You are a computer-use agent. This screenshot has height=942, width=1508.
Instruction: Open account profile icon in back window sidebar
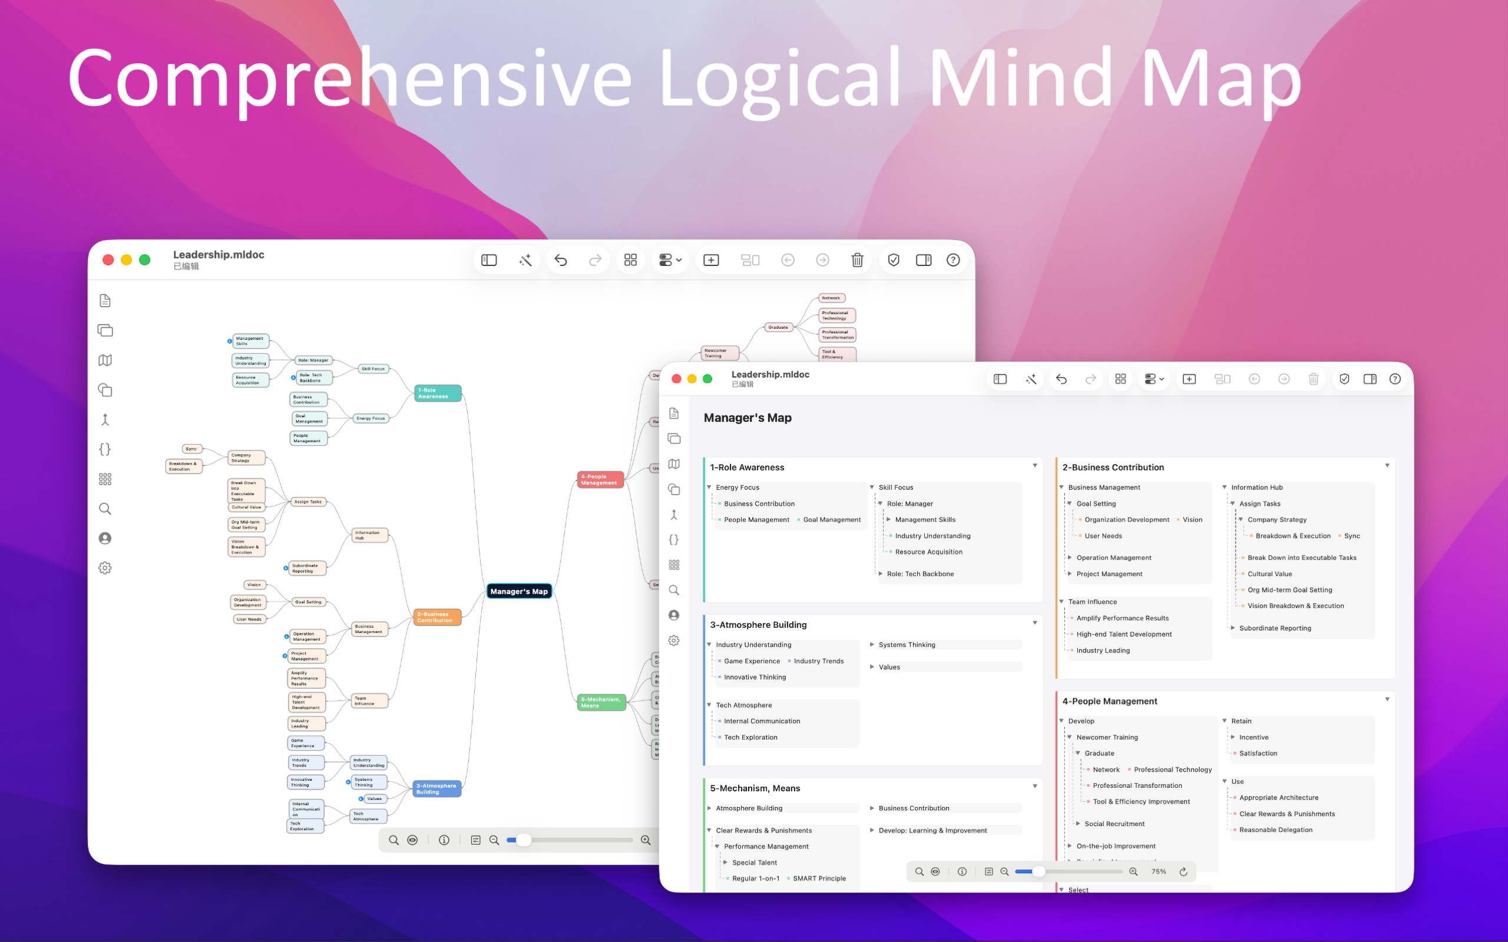[105, 538]
